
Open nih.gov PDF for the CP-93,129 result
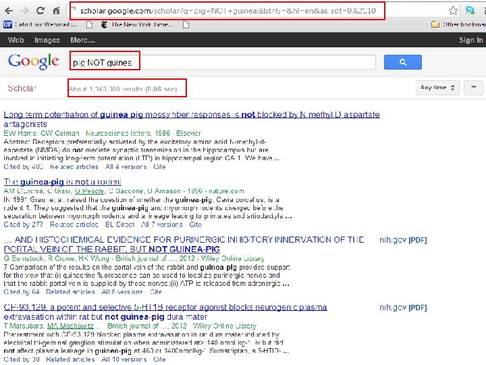point(403,308)
